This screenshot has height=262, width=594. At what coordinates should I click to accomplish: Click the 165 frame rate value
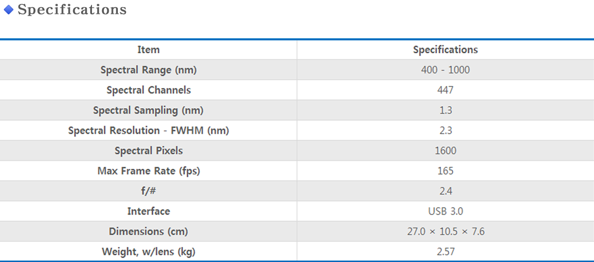[x=445, y=171]
